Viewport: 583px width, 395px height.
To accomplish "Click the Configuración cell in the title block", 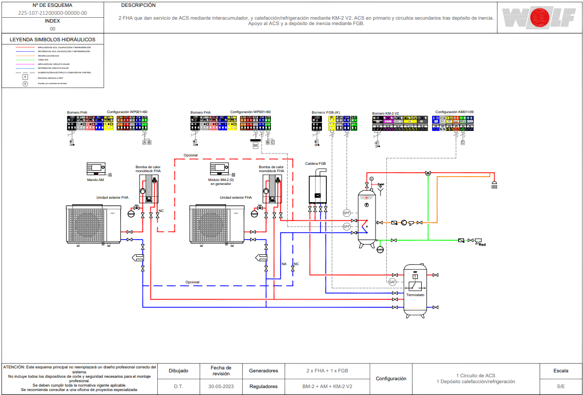I will click(391, 379).
